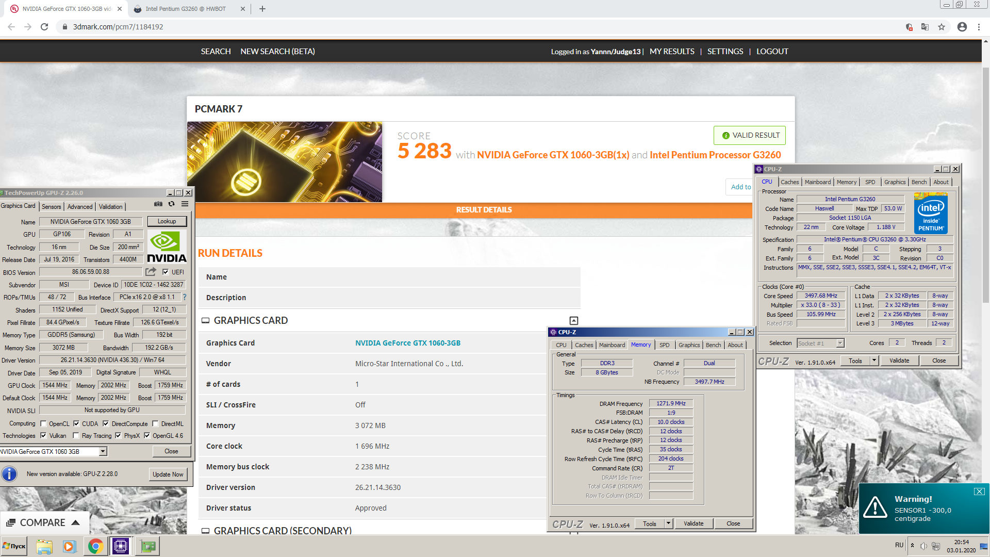Click the blue info icon in GPU-Z

pyautogui.click(x=9, y=474)
